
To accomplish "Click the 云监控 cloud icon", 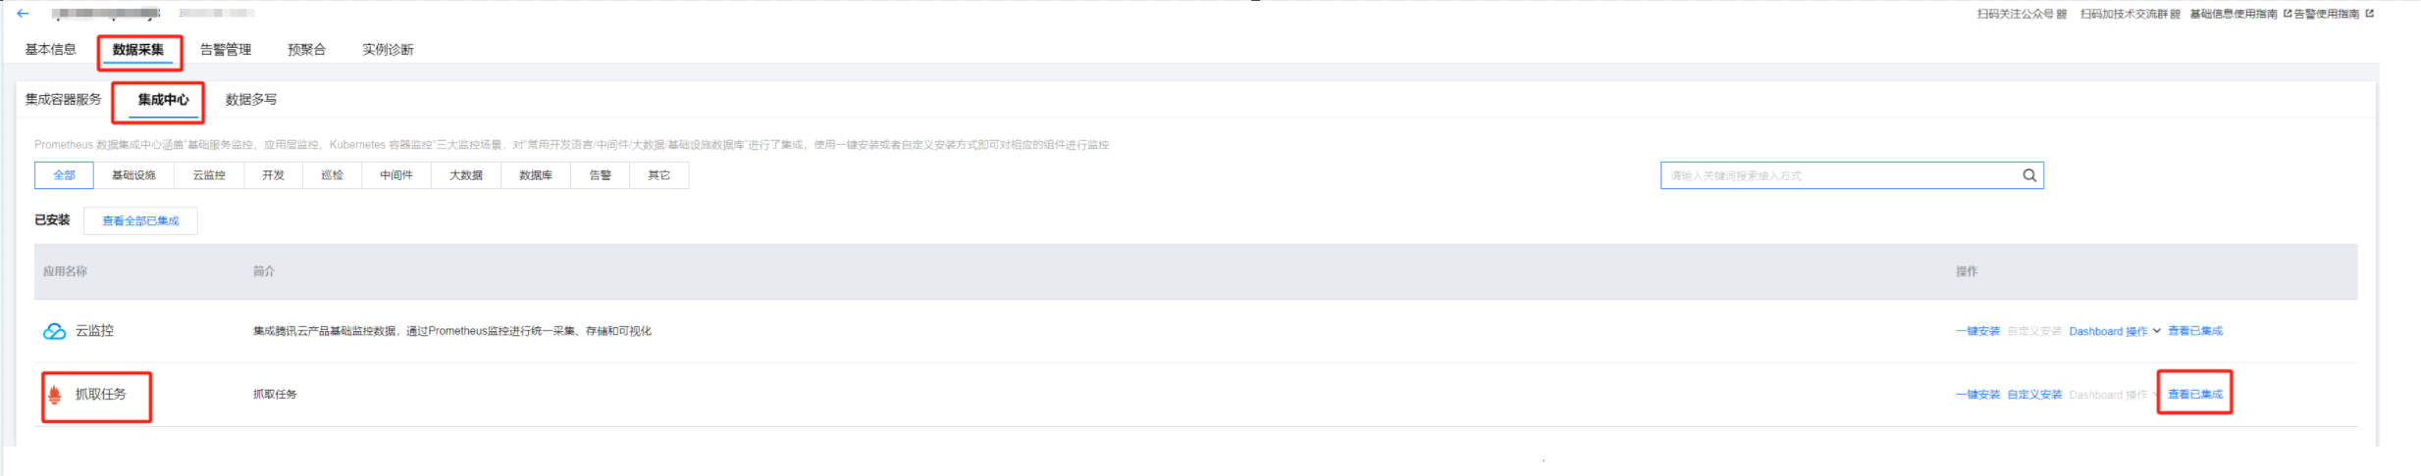I will [54, 331].
